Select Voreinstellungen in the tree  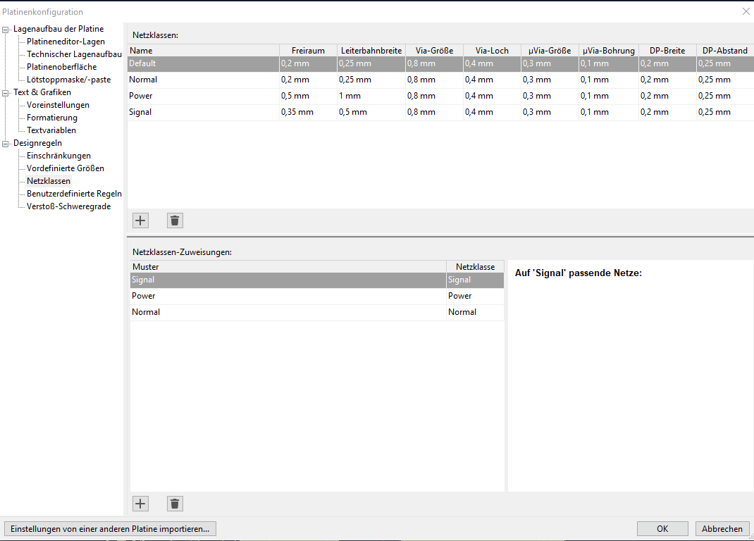point(58,105)
